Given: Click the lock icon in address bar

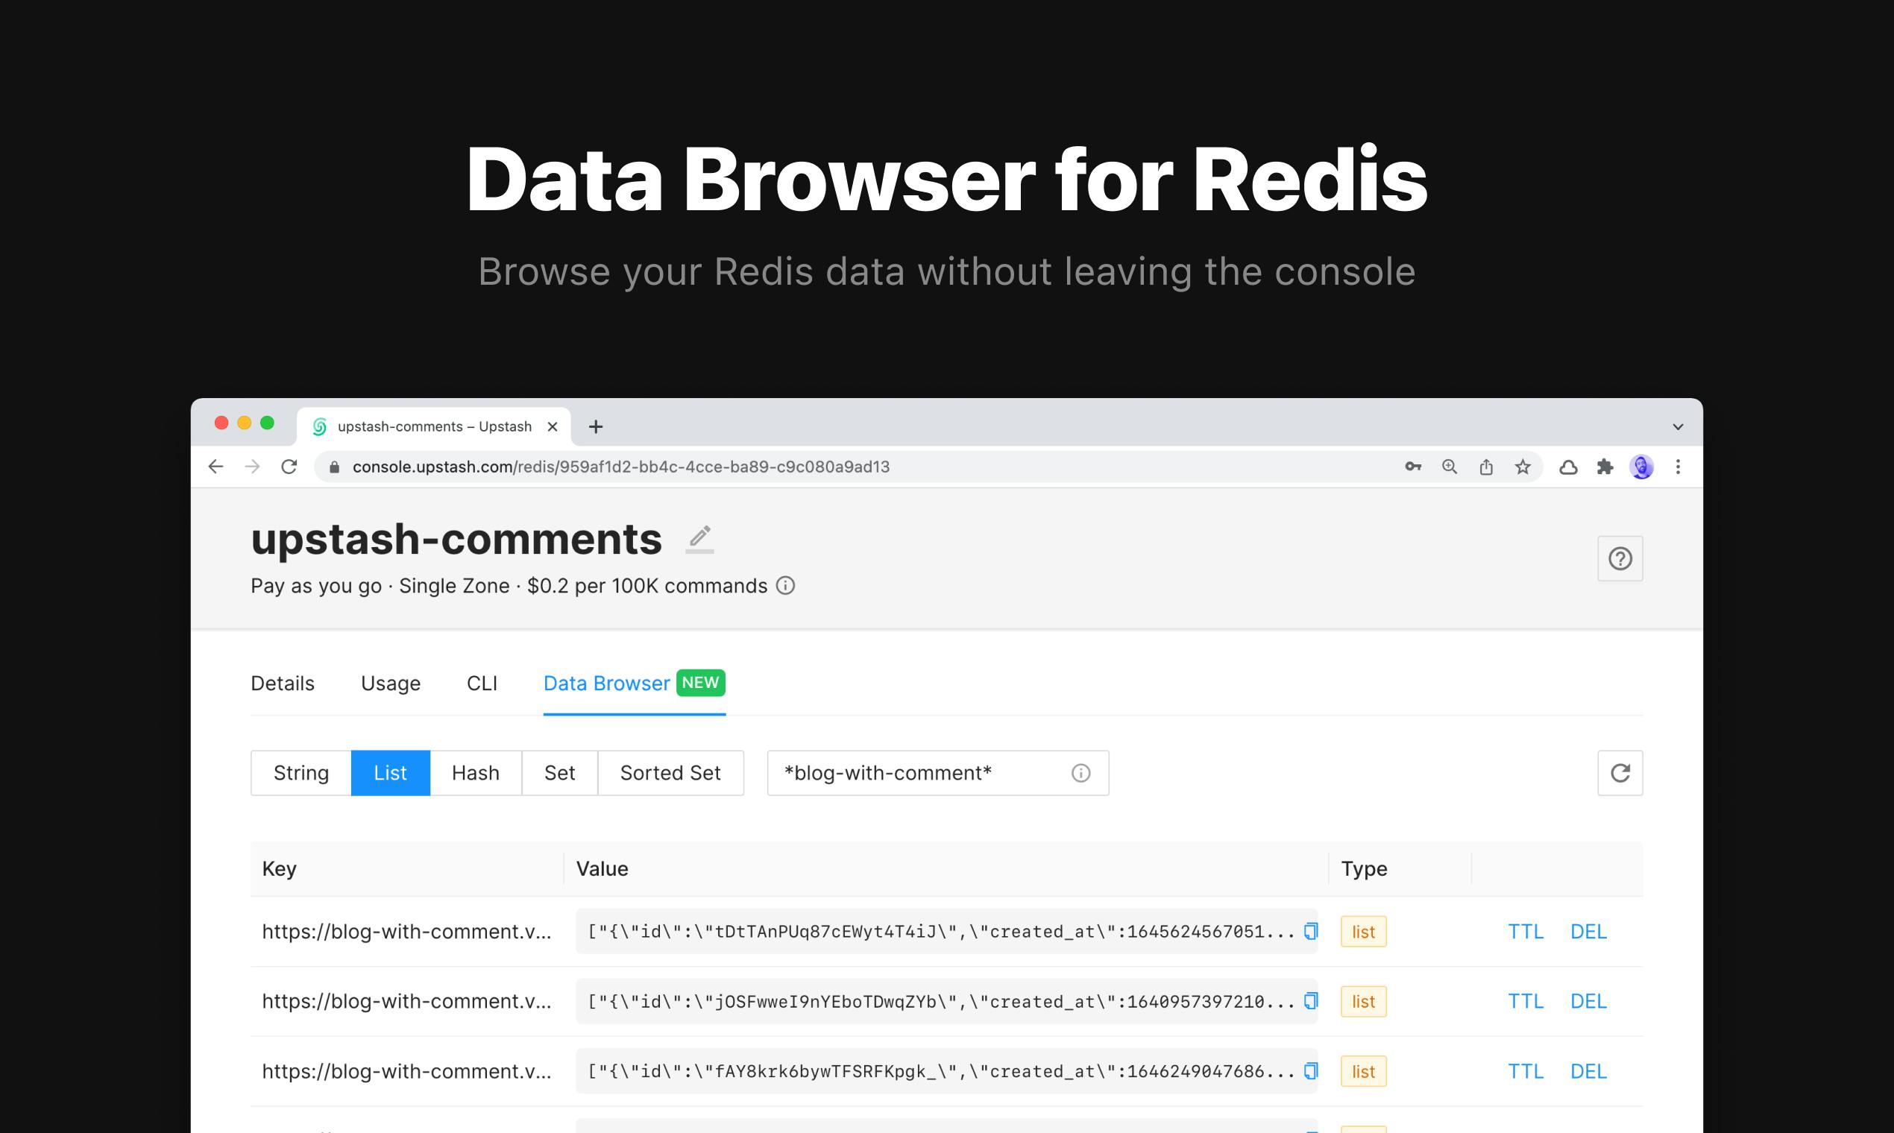Looking at the screenshot, I should coord(335,467).
